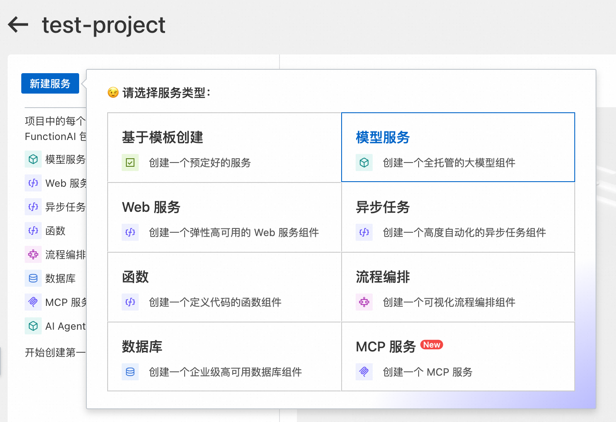Viewport: 616px width, 422px height.
Task: Click the 新建服务 button
Action: (50, 83)
